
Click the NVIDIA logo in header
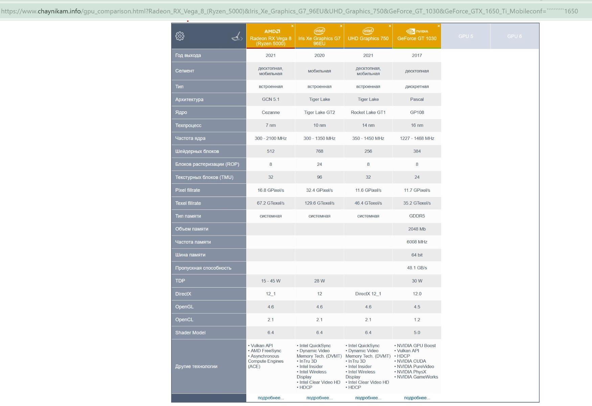click(x=417, y=31)
